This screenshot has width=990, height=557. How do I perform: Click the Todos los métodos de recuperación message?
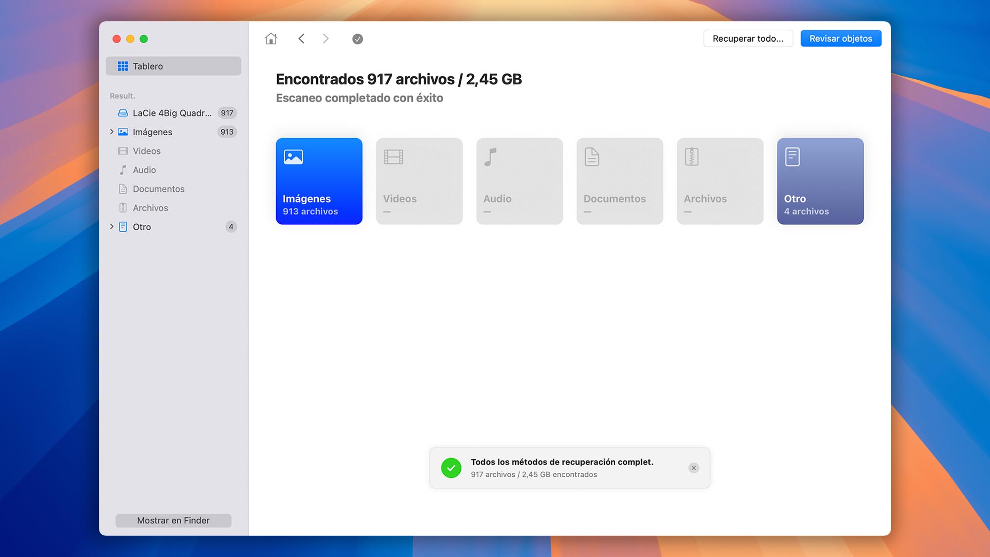pos(562,462)
